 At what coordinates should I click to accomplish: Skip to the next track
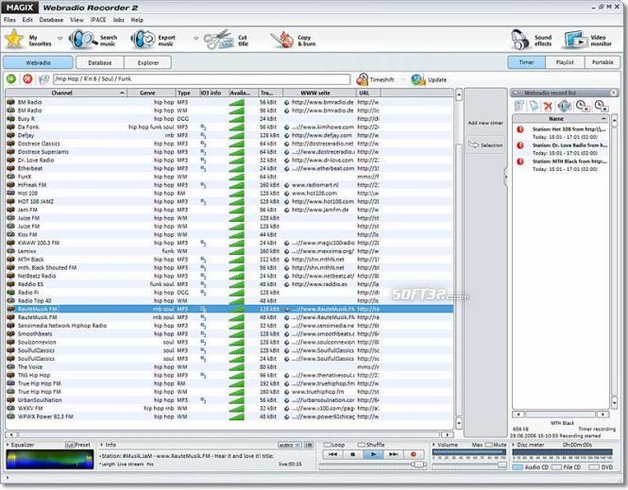393,454
